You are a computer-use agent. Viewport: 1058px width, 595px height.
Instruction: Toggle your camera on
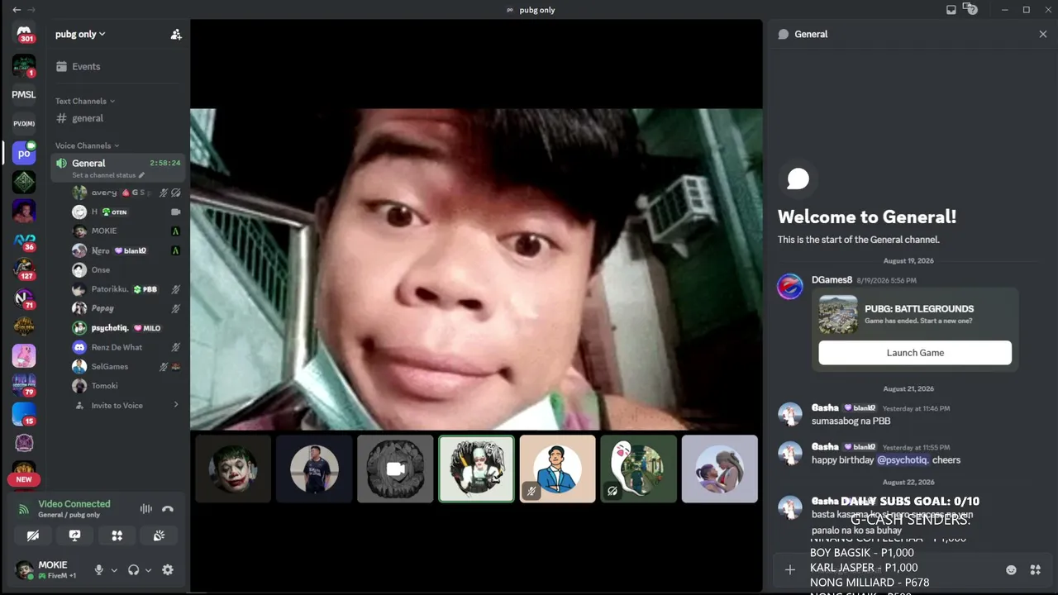pyautogui.click(x=33, y=535)
